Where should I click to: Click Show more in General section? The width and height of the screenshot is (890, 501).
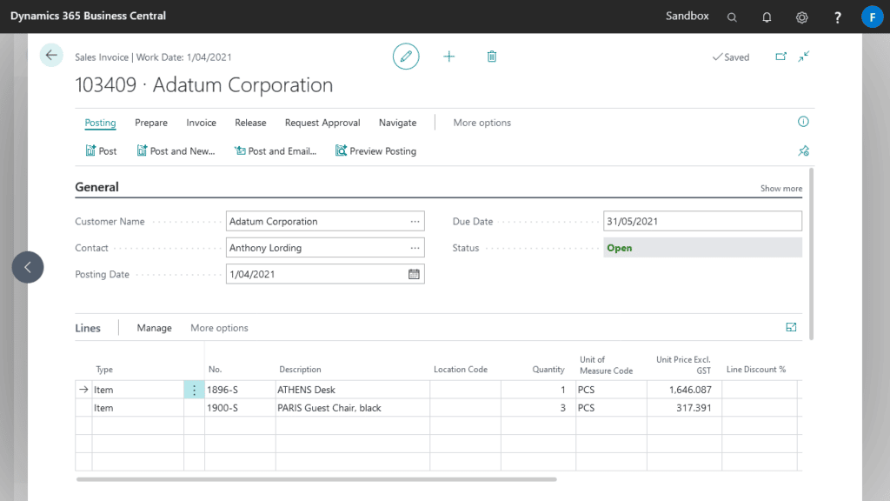781,189
